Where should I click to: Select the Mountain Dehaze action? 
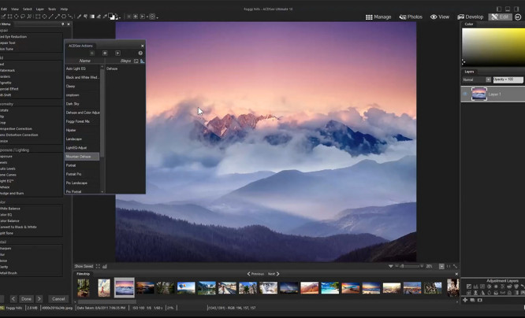pos(82,157)
